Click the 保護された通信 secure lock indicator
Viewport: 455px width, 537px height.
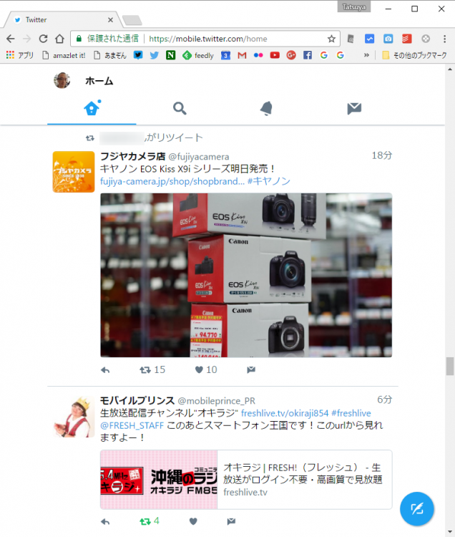(x=107, y=39)
